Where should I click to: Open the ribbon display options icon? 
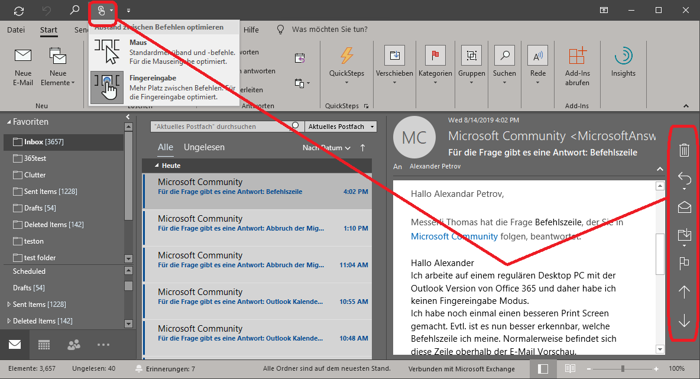(x=604, y=10)
